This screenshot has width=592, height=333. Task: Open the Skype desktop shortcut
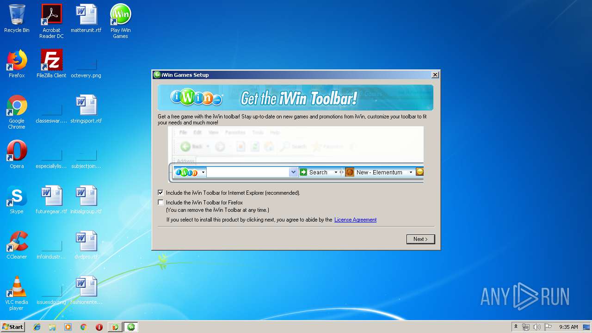pos(17,200)
